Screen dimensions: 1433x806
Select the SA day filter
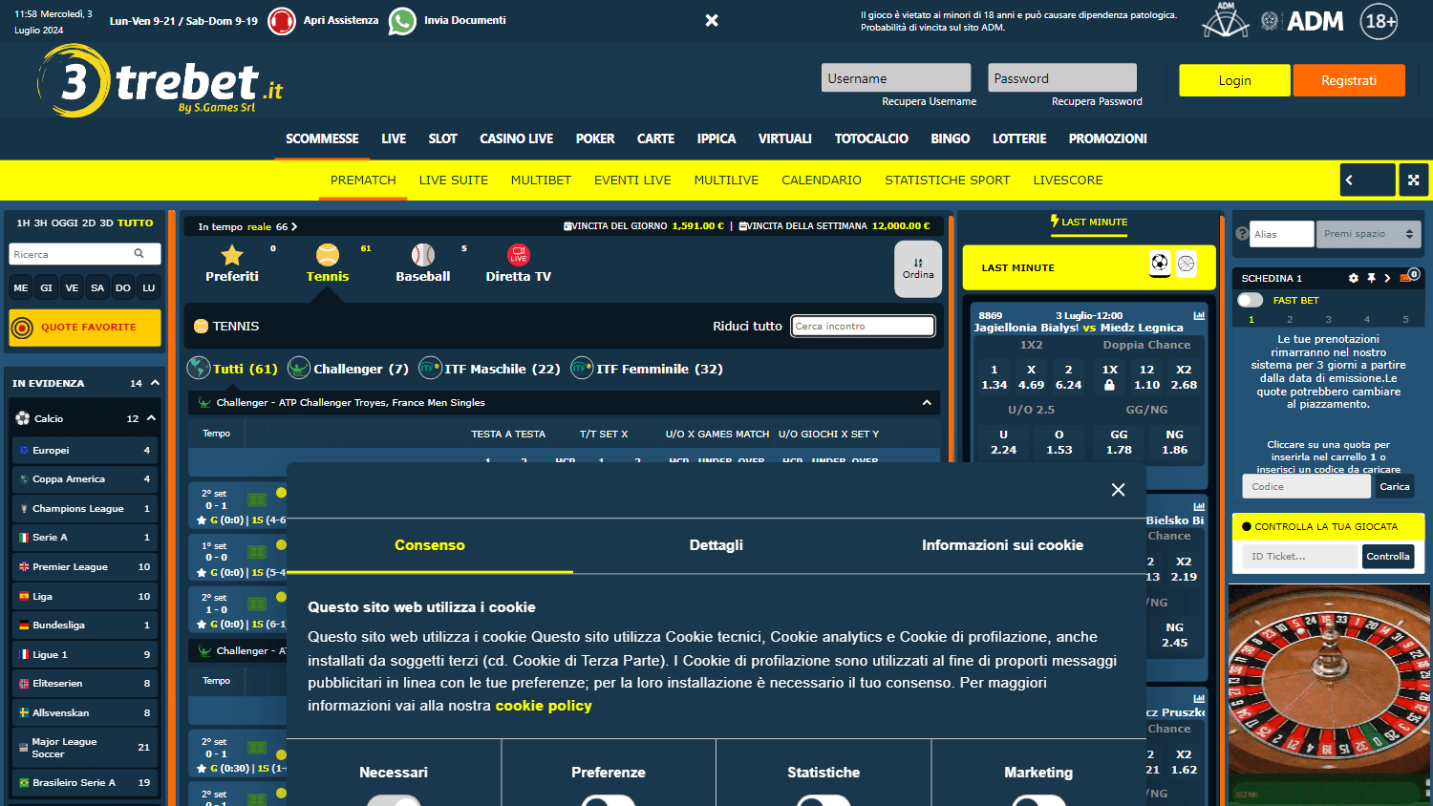97,287
